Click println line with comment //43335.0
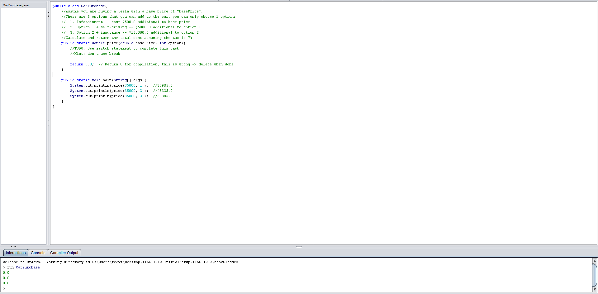 point(121,91)
